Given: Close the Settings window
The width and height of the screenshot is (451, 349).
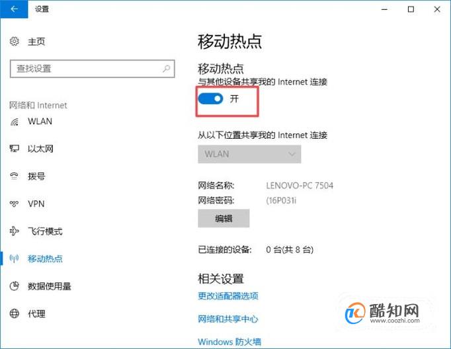Looking at the screenshot, I should tap(437, 9).
